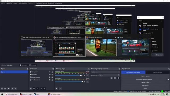The image size is (170, 96).
Task: Open Свойства of selected source
Action: pyautogui.click(x=23, y=65)
